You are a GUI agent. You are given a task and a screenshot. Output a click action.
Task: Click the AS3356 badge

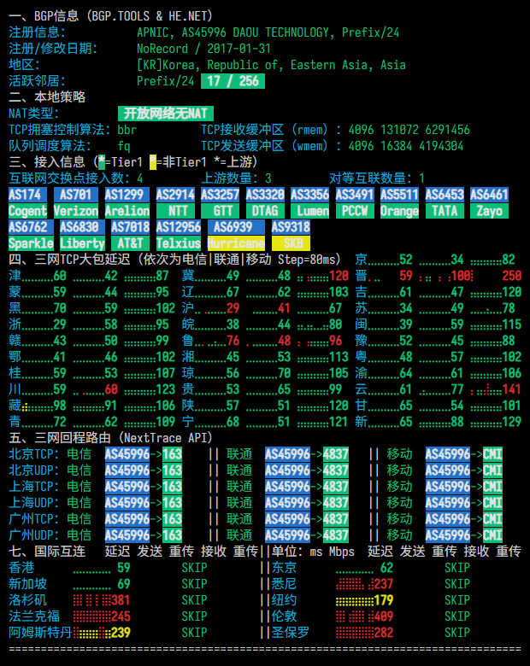pyautogui.click(x=309, y=195)
